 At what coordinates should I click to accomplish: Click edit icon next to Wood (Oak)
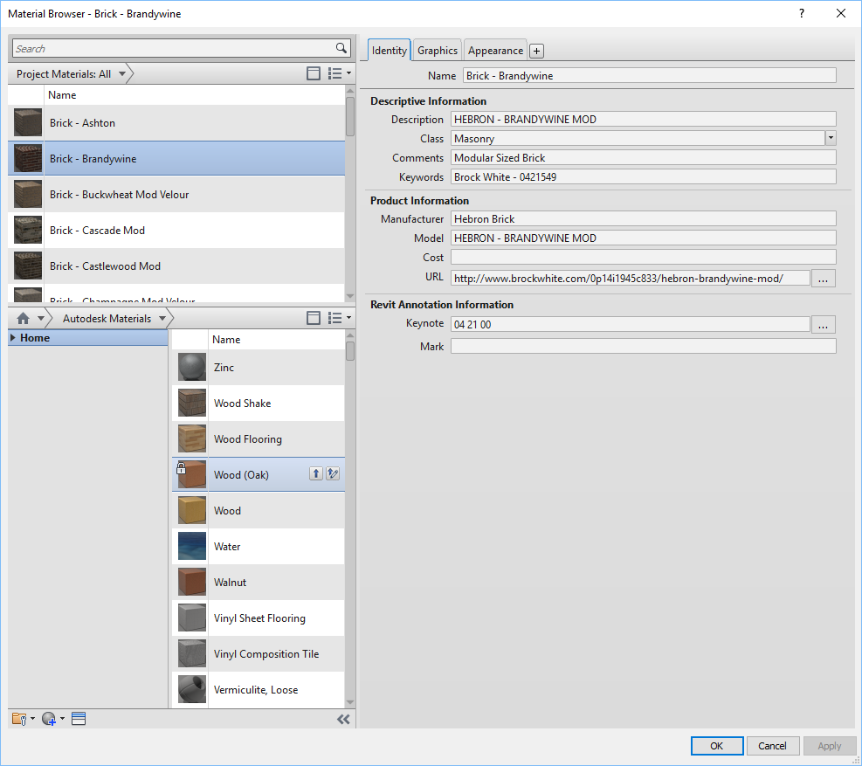(x=333, y=473)
